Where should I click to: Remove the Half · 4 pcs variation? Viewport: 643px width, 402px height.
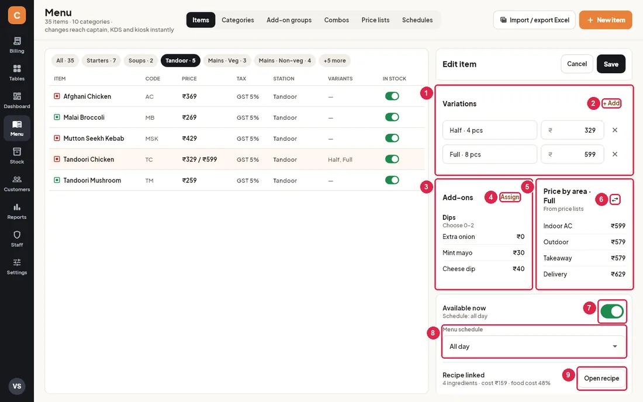tap(615, 130)
